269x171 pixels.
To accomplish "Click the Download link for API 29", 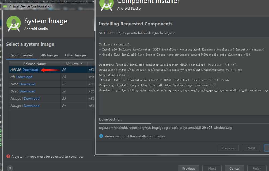I will click(x=30, y=70).
